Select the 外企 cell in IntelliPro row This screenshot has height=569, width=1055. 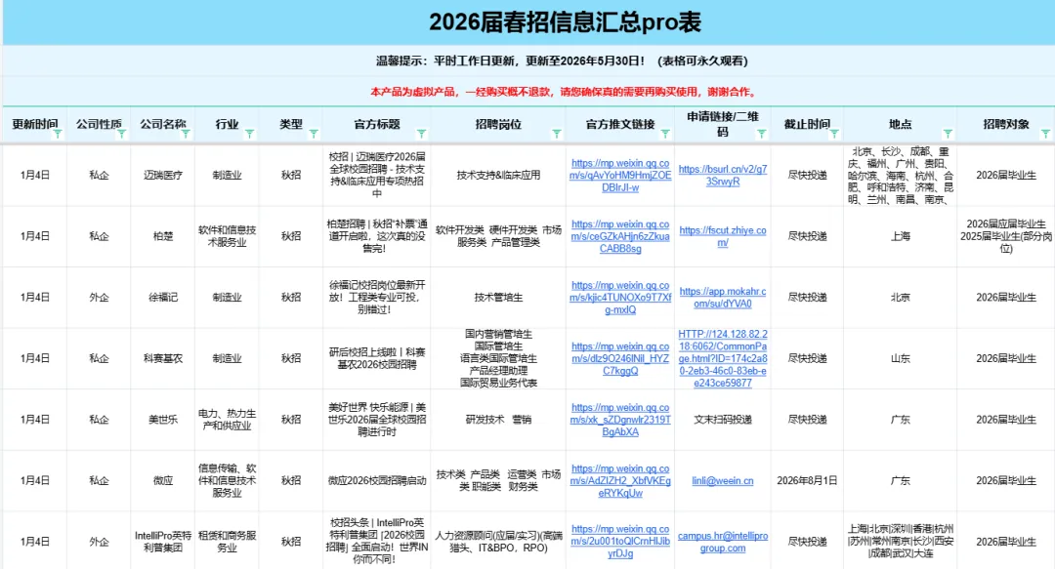[x=99, y=542]
